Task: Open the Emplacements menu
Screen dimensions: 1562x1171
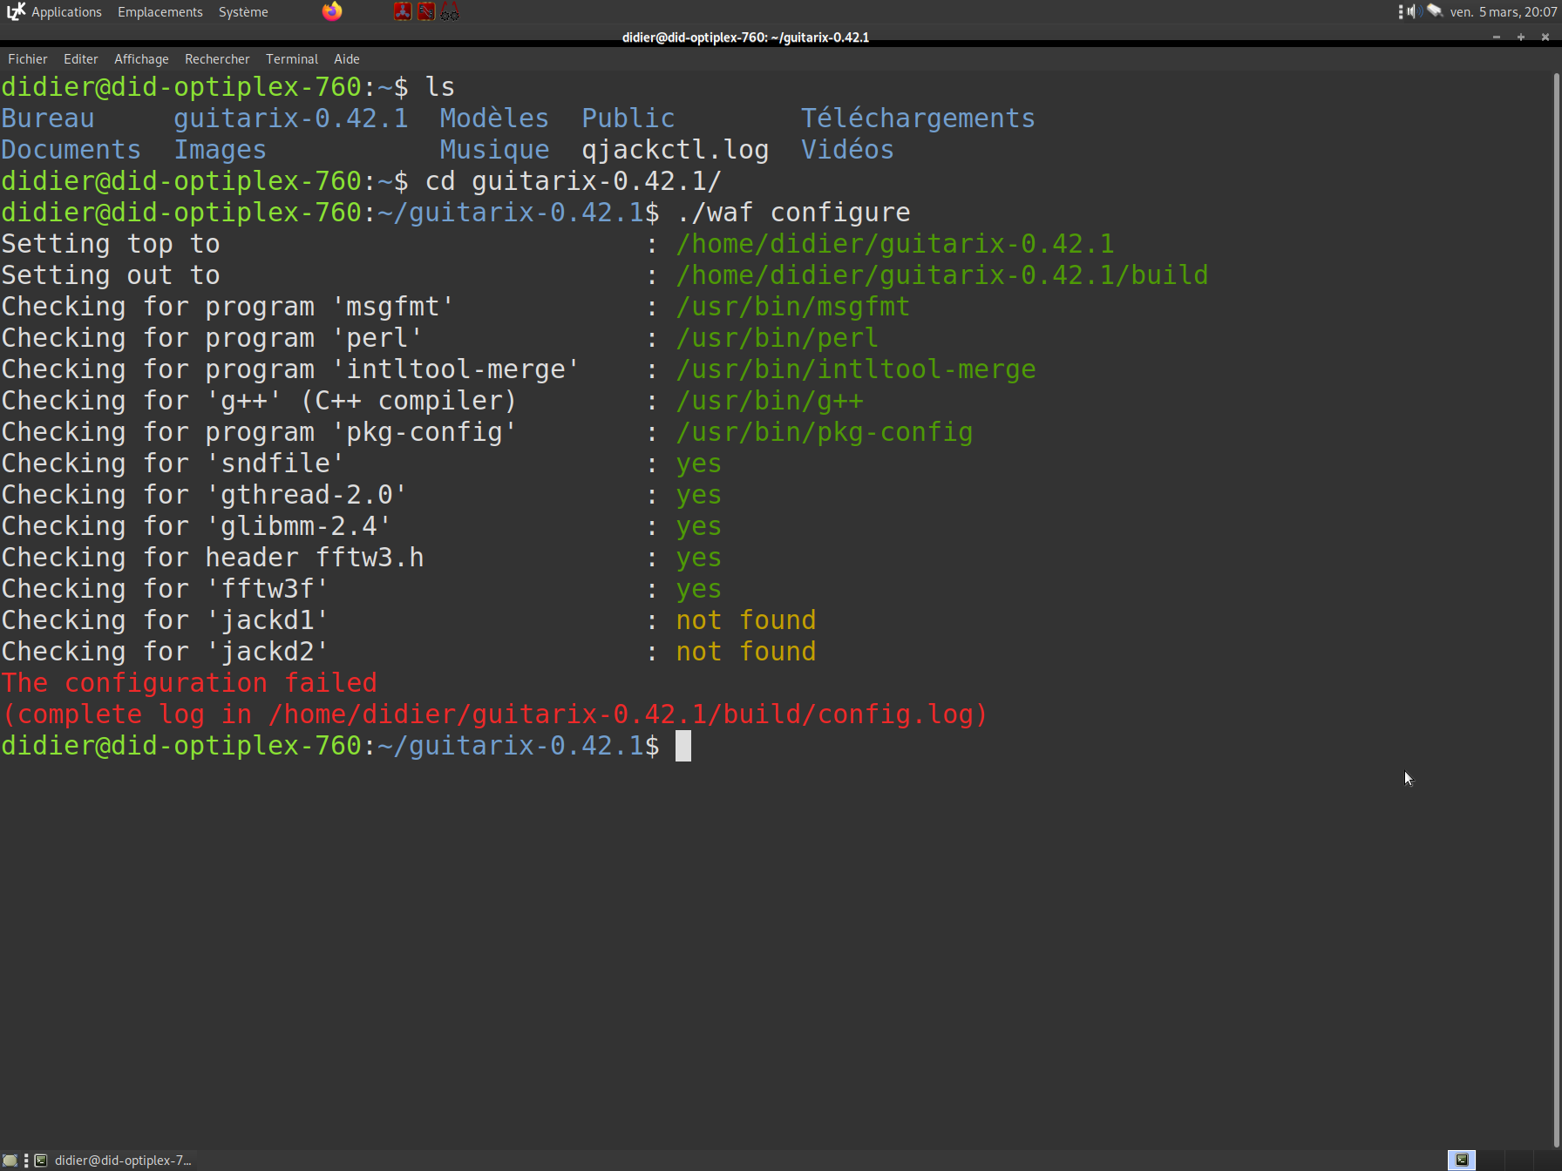Action: pyautogui.click(x=160, y=12)
